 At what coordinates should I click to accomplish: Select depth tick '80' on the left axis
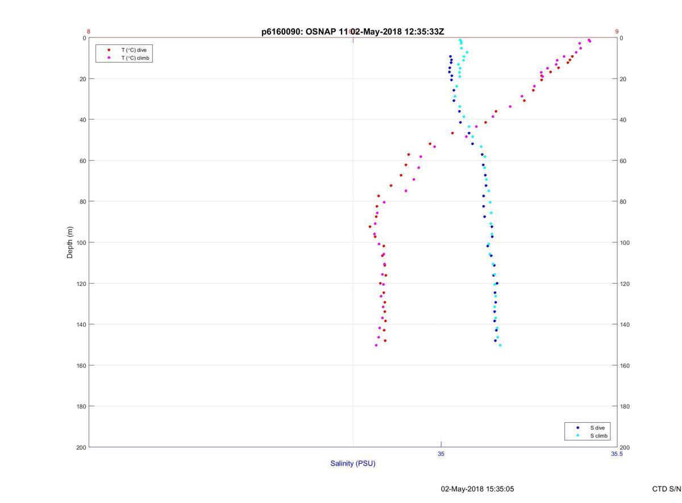pos(82,202)
